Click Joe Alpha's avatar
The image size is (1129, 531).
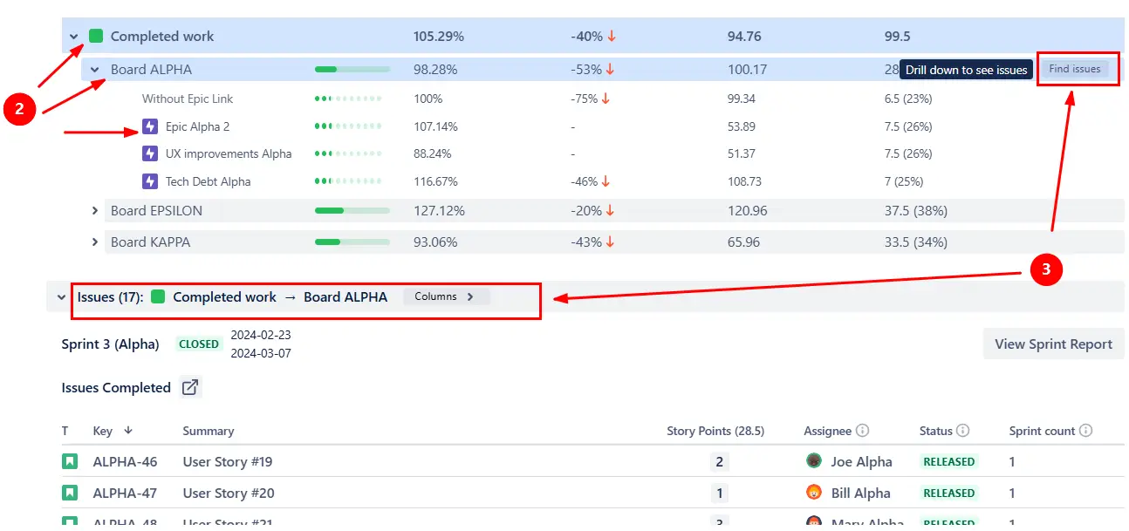click(814, 461)
